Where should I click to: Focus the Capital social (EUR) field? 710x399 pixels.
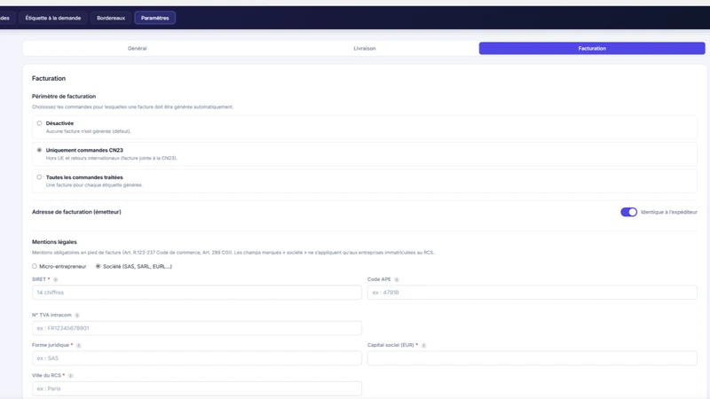pyautogui.click(x=532, y=358)
